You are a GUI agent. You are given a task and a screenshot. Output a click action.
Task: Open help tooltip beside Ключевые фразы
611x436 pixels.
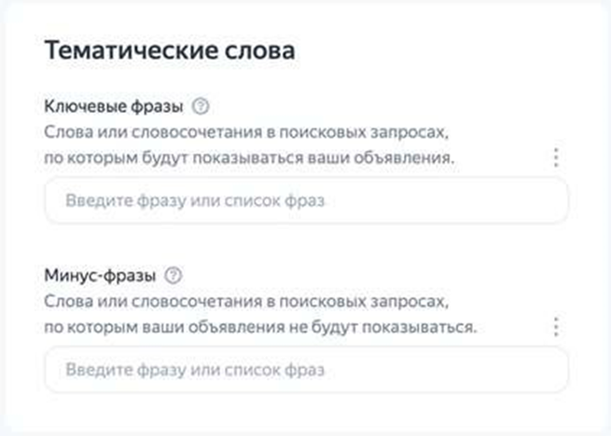point(200,105)
